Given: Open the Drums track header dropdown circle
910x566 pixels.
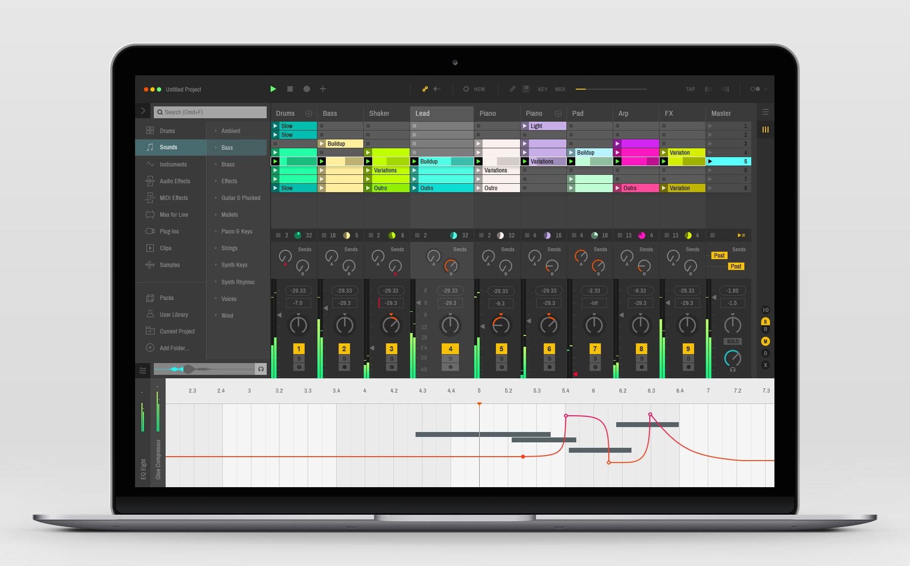Looking at the screenshot, I should [x=309, y=114].
